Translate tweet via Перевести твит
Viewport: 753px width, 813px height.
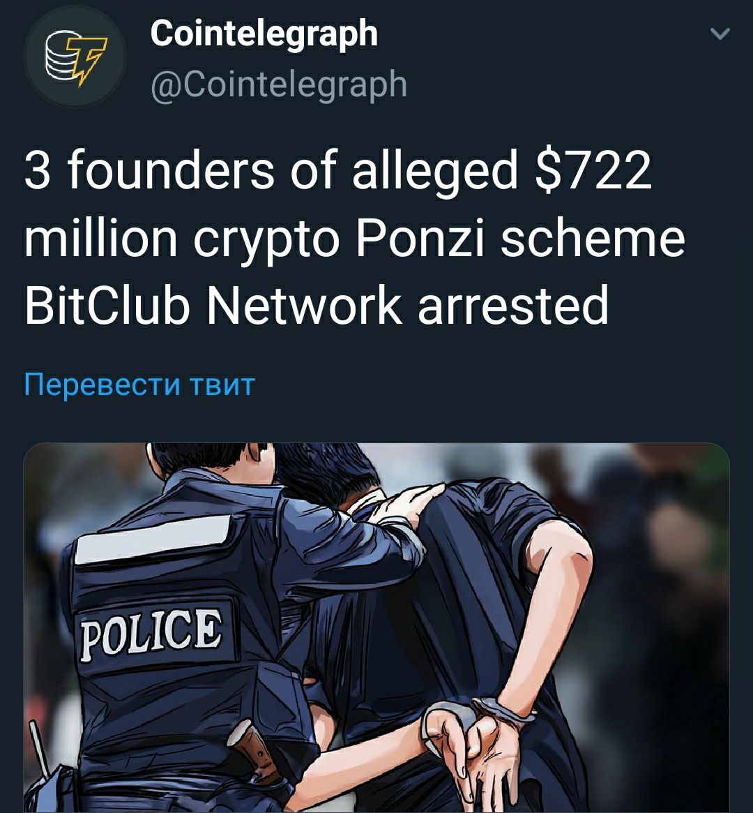[139, 385]
